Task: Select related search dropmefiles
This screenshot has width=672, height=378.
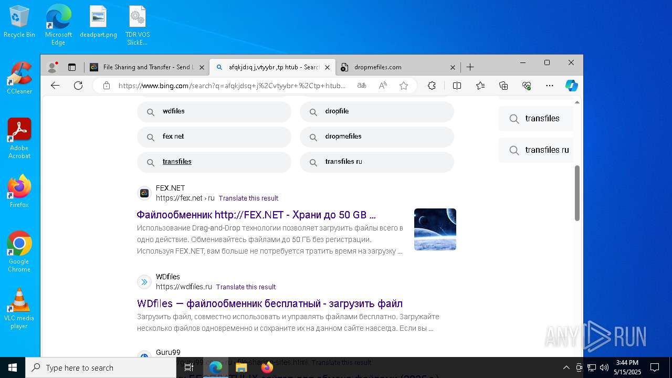Action: click(377, 136)
